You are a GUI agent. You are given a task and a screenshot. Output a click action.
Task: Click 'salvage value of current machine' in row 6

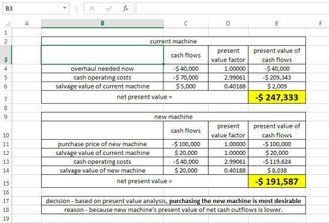(102, 86)
